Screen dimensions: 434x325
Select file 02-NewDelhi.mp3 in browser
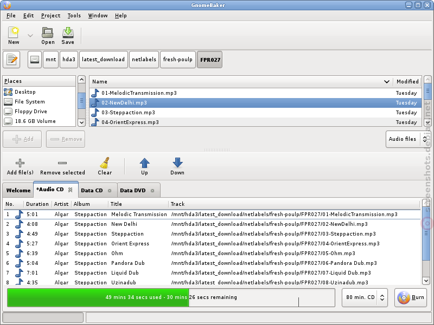click(x=255, y=102)
